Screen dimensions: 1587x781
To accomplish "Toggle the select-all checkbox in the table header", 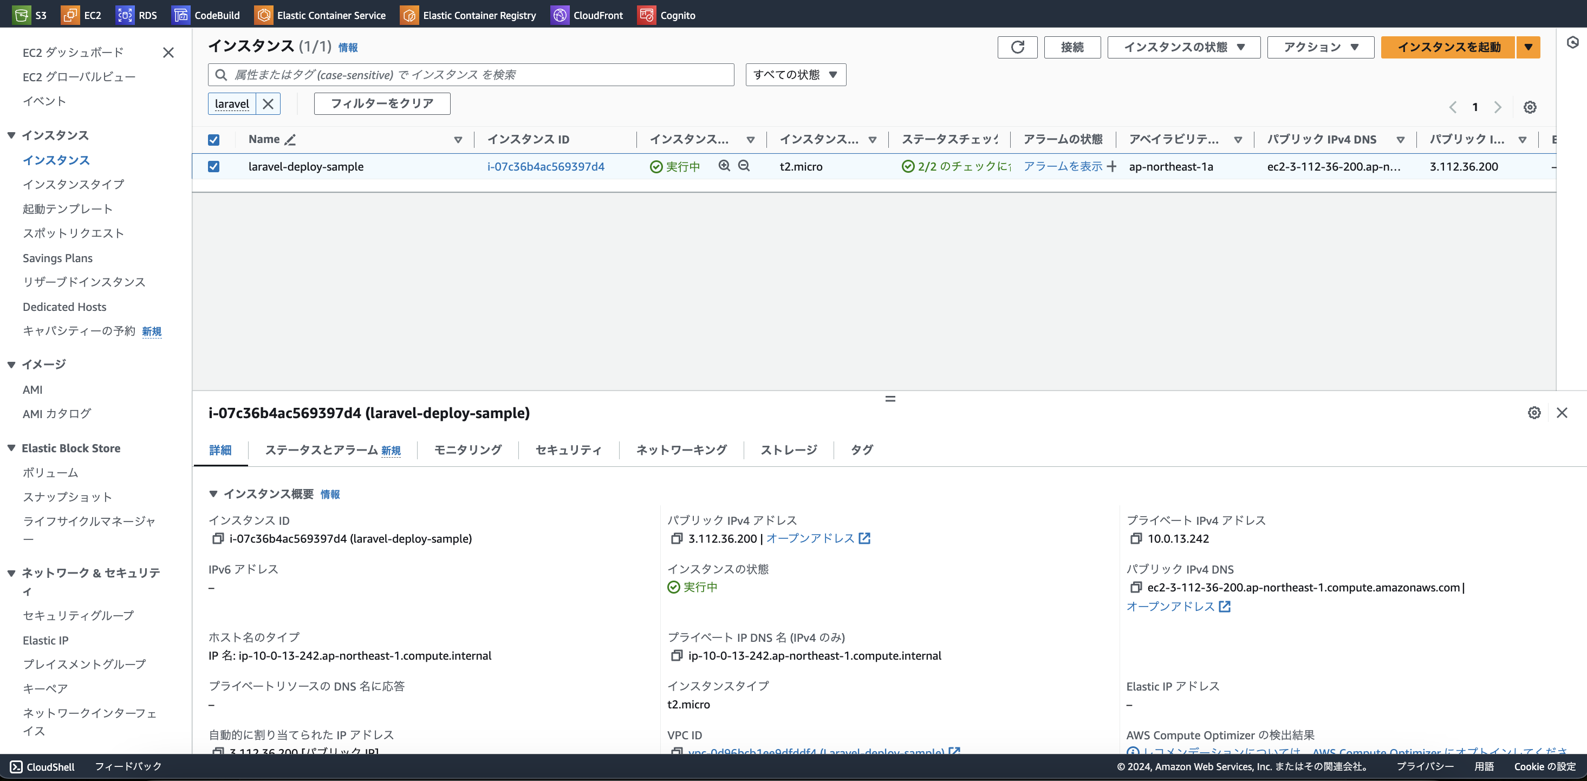I will click(214, 140).
